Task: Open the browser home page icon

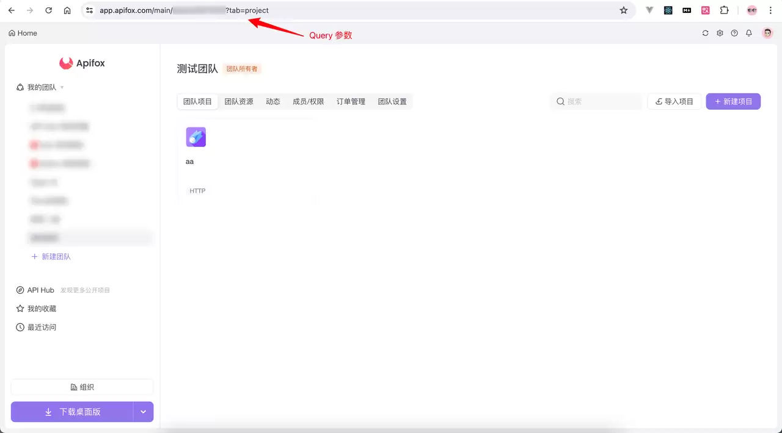Action: coord(67,10)
